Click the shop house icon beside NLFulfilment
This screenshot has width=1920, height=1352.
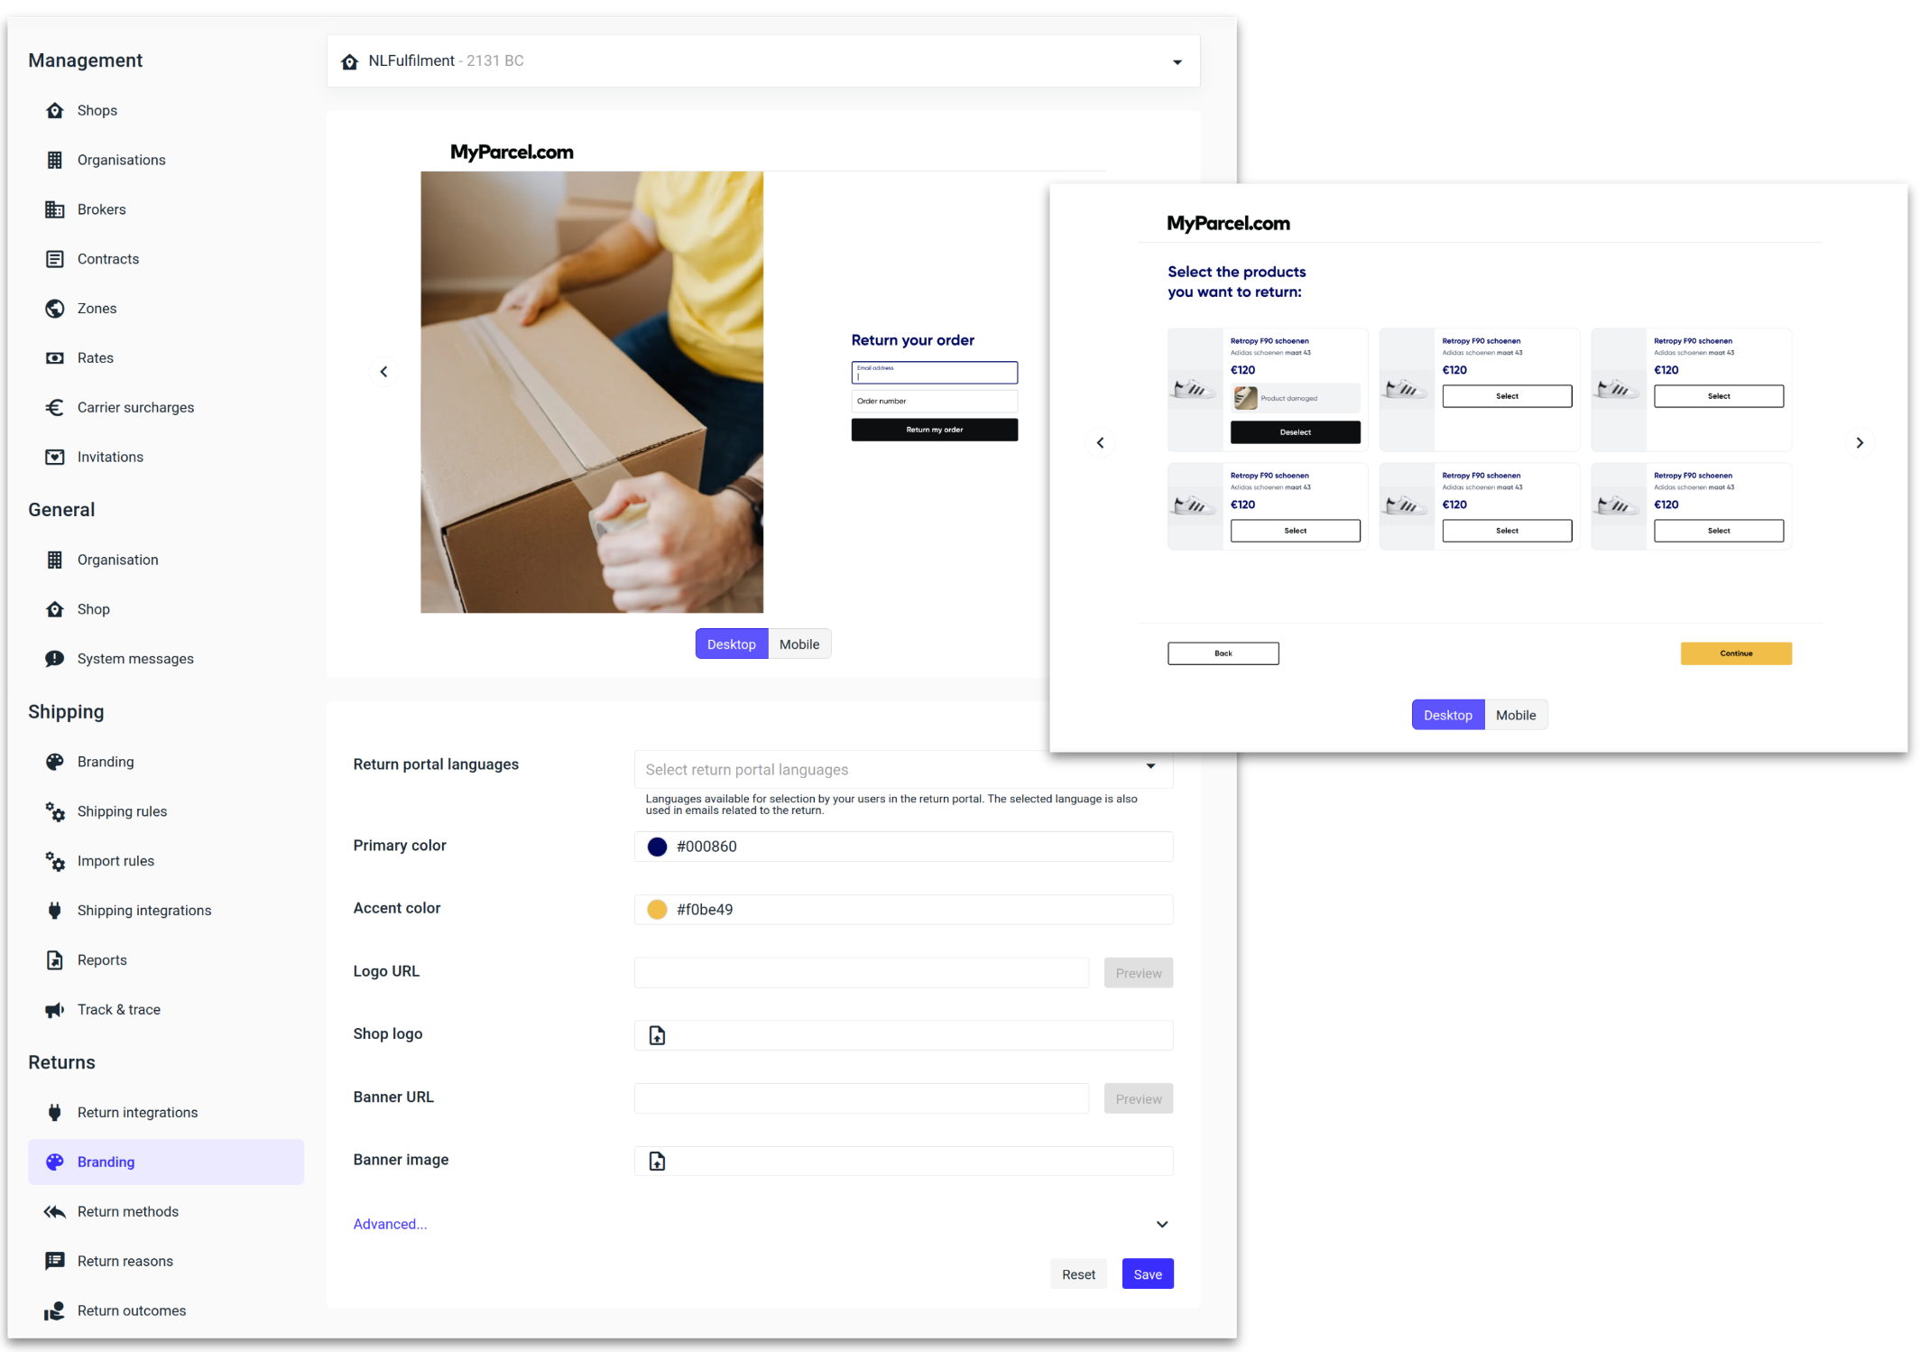[350, 61]
